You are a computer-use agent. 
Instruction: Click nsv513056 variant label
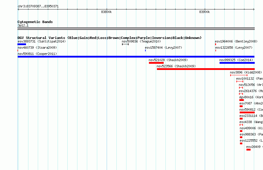[251, 85]
